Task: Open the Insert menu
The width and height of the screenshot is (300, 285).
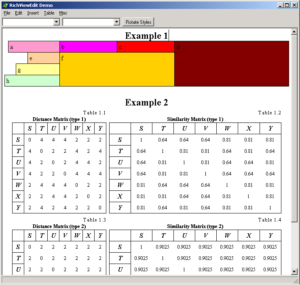Action: coord(33,13)
